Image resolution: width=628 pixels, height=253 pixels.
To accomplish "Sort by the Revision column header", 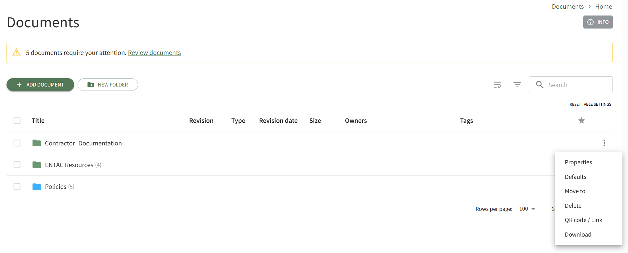I will (x=201, y=121).
